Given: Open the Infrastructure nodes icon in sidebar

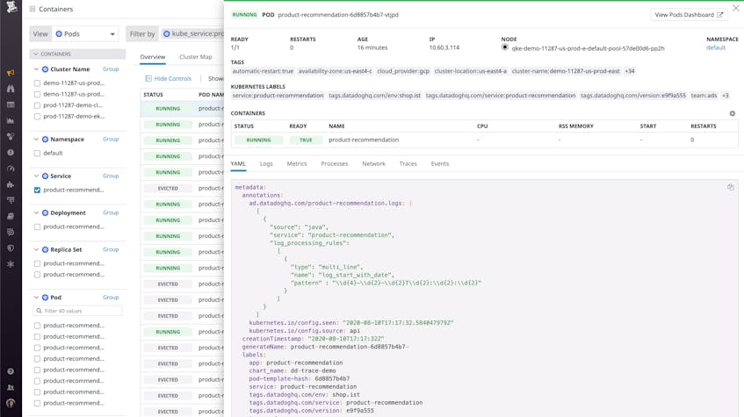Looking at the screenshot, I should (x=11, y=137).
